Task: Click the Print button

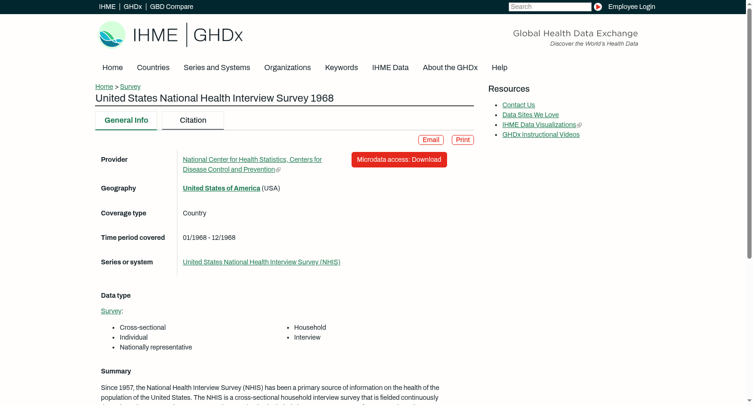Action: (x=463, y=140)
